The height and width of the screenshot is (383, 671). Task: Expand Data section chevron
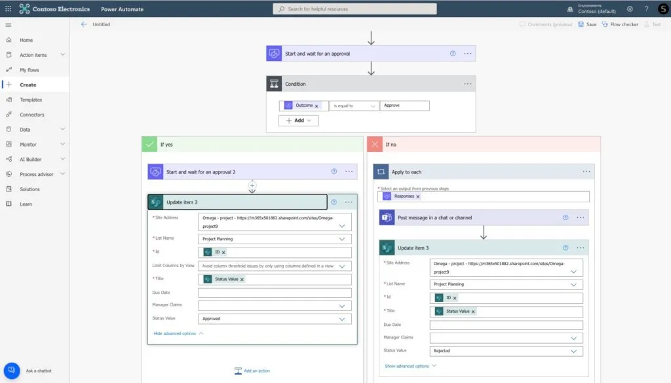62,129
